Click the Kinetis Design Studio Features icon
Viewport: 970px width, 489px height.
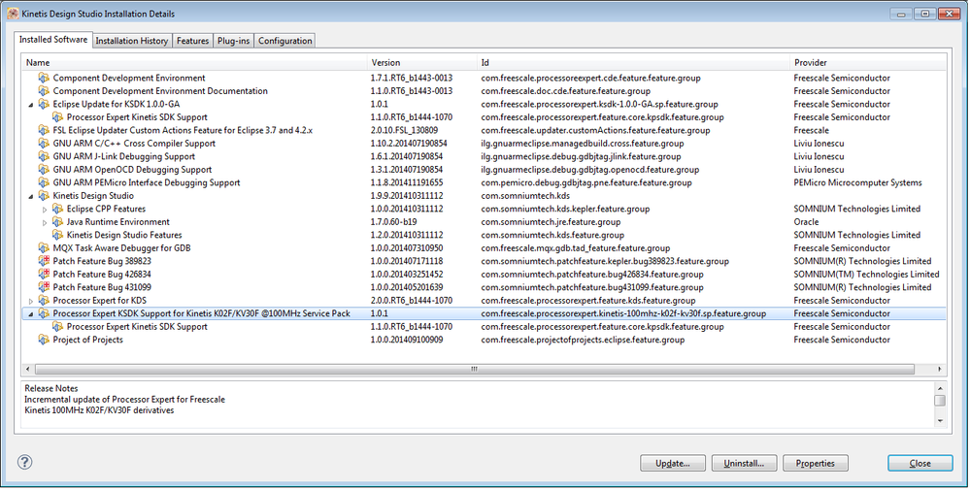pyautogui.click(x=57, y=235)
